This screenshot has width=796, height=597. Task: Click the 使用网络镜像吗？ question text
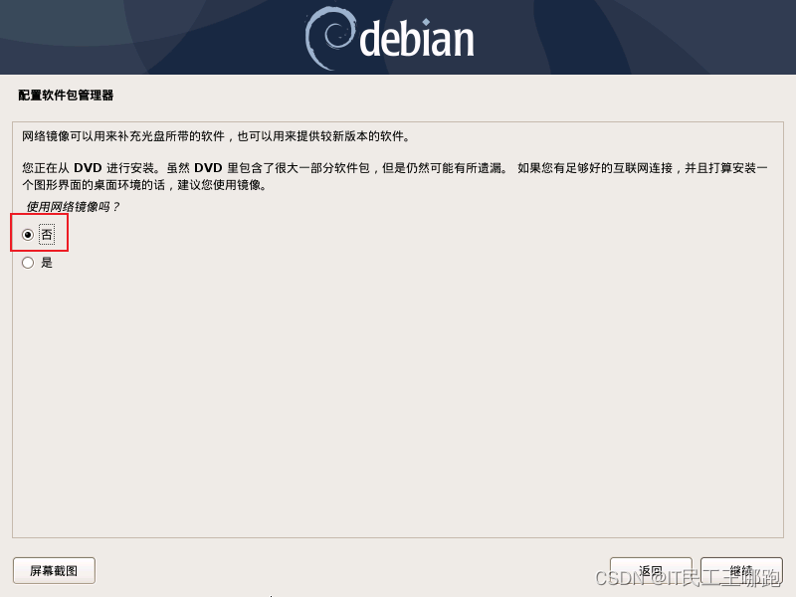[x=73, y=207]
